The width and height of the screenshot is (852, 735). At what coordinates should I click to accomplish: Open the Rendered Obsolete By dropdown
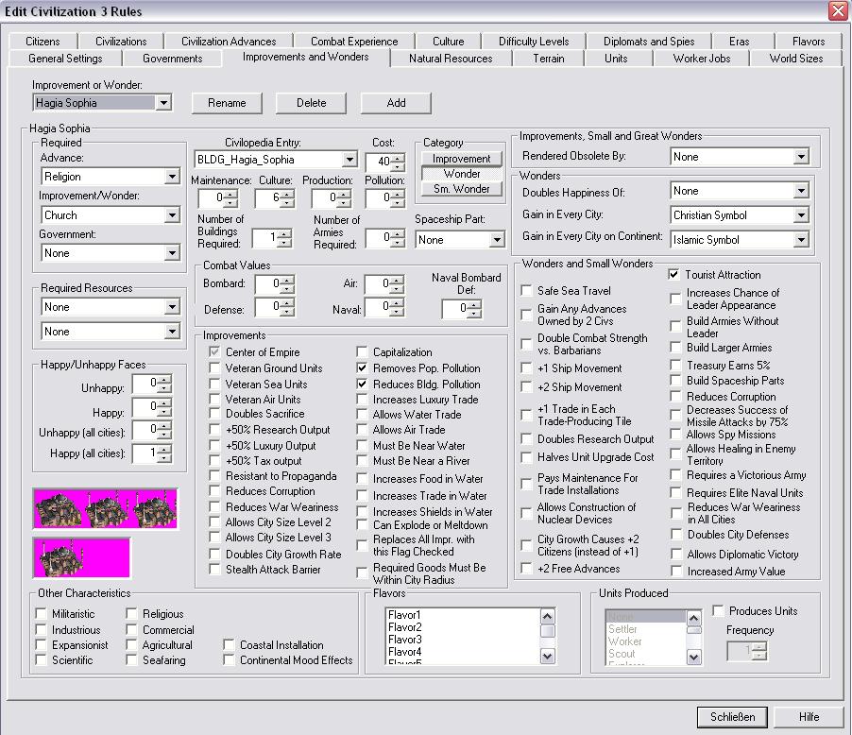[x=801, y=157]
